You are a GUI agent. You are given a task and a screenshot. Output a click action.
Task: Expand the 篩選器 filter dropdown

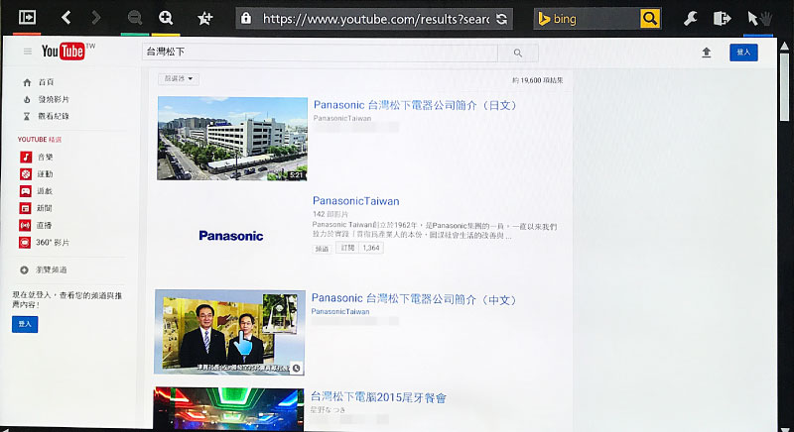coord(179,79)
